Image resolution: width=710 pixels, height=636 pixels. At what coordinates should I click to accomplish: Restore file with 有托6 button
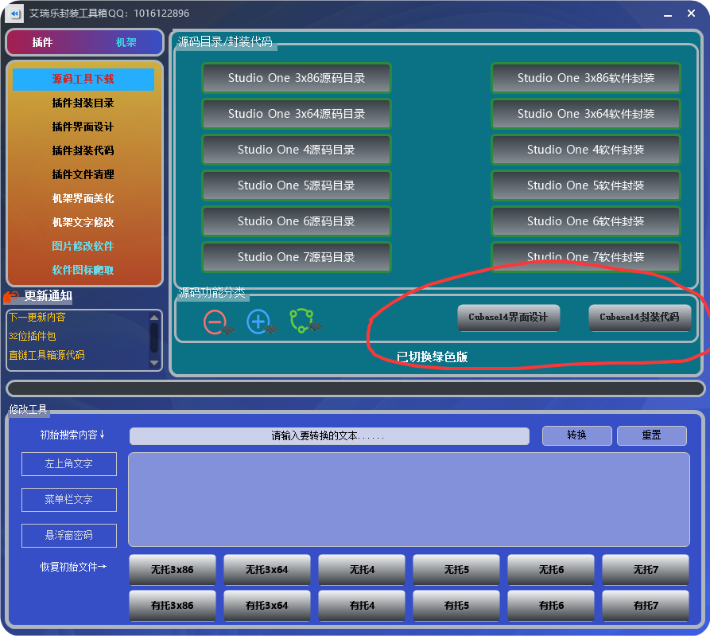[x=551, y=606]
